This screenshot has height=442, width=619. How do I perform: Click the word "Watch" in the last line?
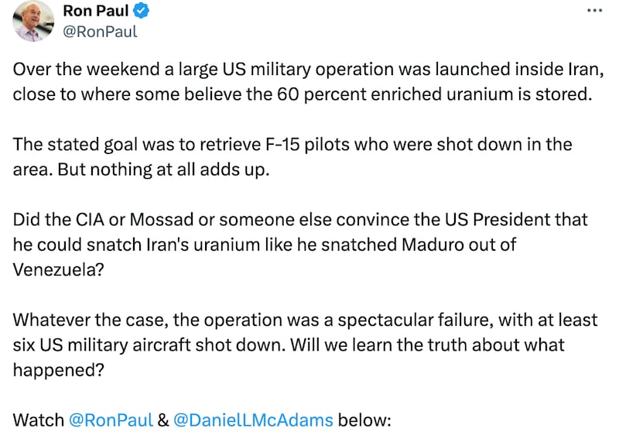(x=39, y=420)
